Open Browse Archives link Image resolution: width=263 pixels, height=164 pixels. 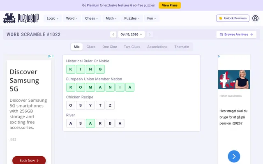click(236, 34)
